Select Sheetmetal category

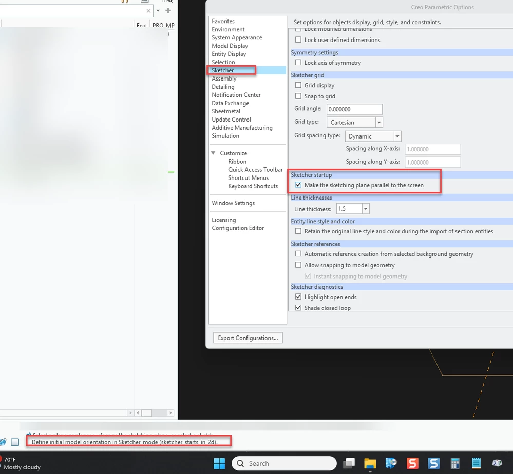pos(226,111)
